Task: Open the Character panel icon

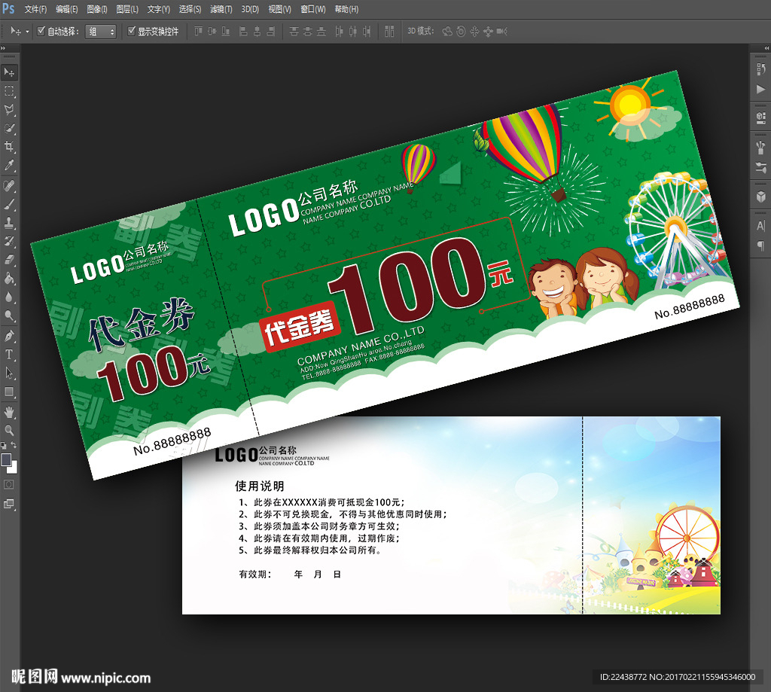Action: point(760,226)
